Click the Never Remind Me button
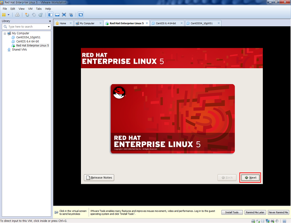Viewport: 291px width, 223px height. (278, 212)
